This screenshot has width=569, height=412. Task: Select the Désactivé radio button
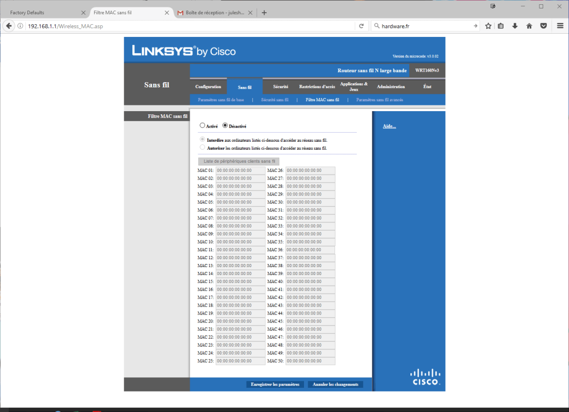[225, 126]
